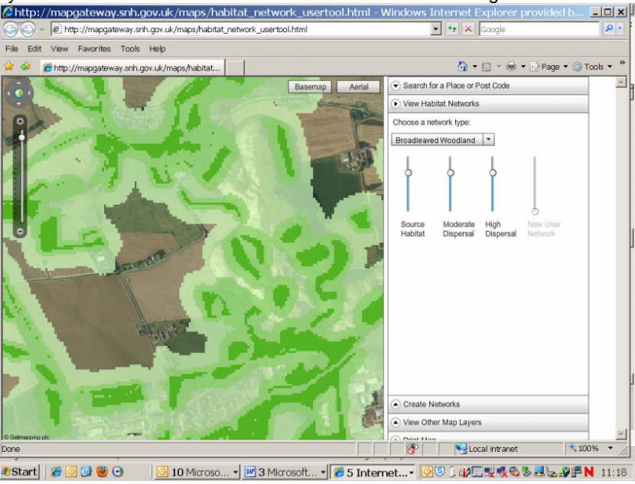635x484 pixels.
Task: Open the address bar history dropdown
Action: pos(436,29)
